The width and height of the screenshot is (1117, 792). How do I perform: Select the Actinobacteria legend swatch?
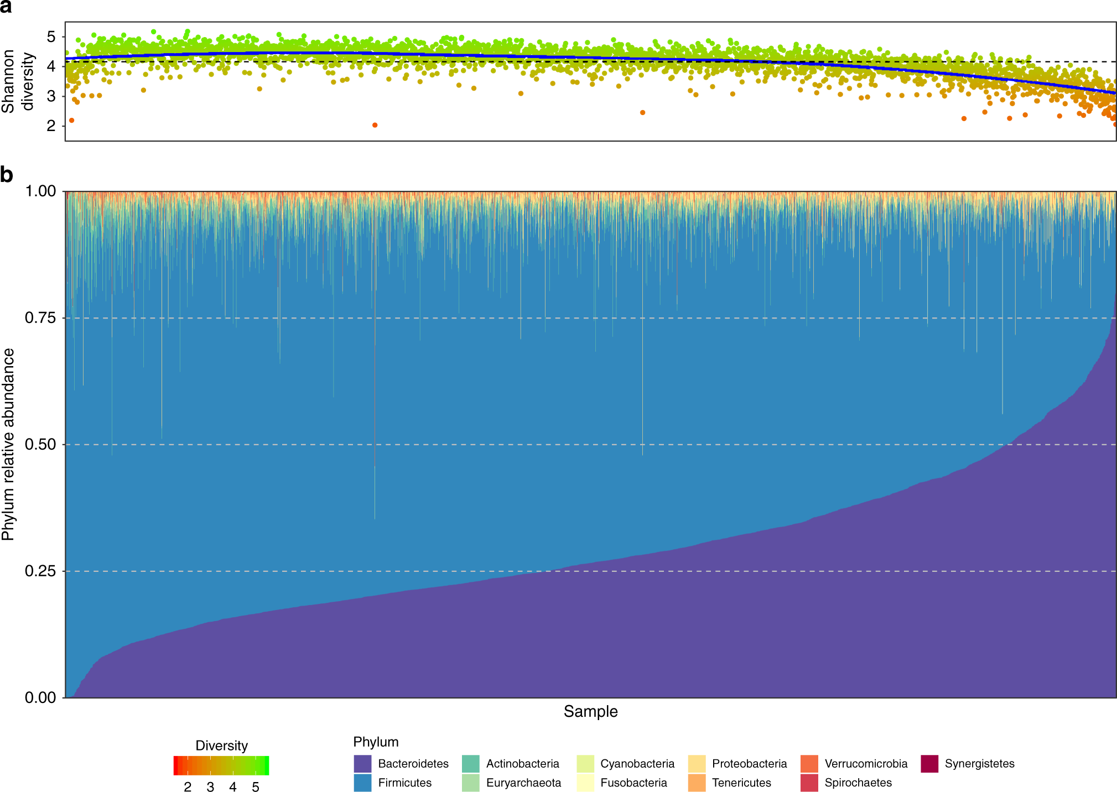[470, 763]
